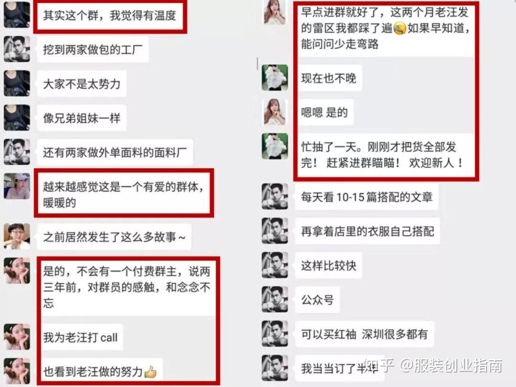Screen dimensions: 516x387
Task: Select '忙抽了一天。刚刚才把货全部发完' message
Action: point(386,155)
